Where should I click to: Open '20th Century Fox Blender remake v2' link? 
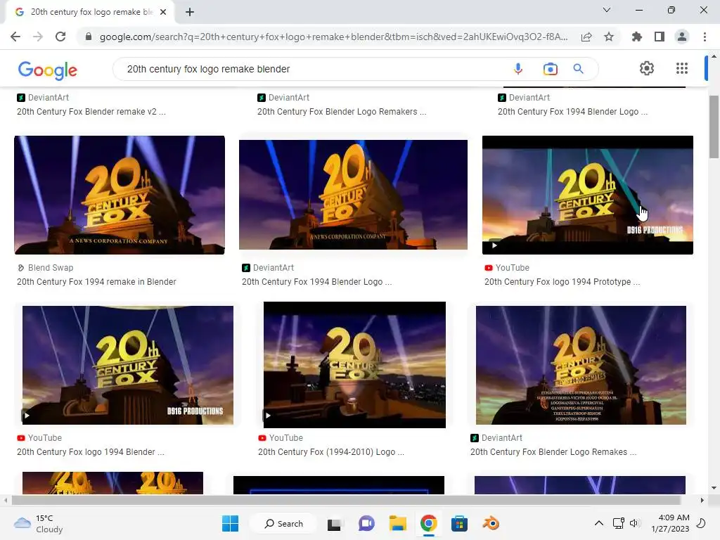pos(91,112)
